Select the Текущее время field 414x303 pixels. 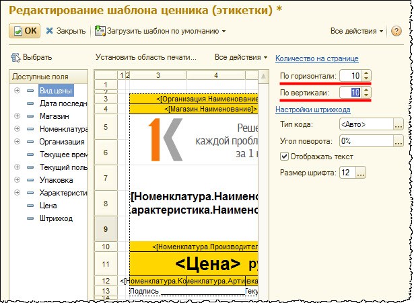pyautogui.click(x=63, y=155)
